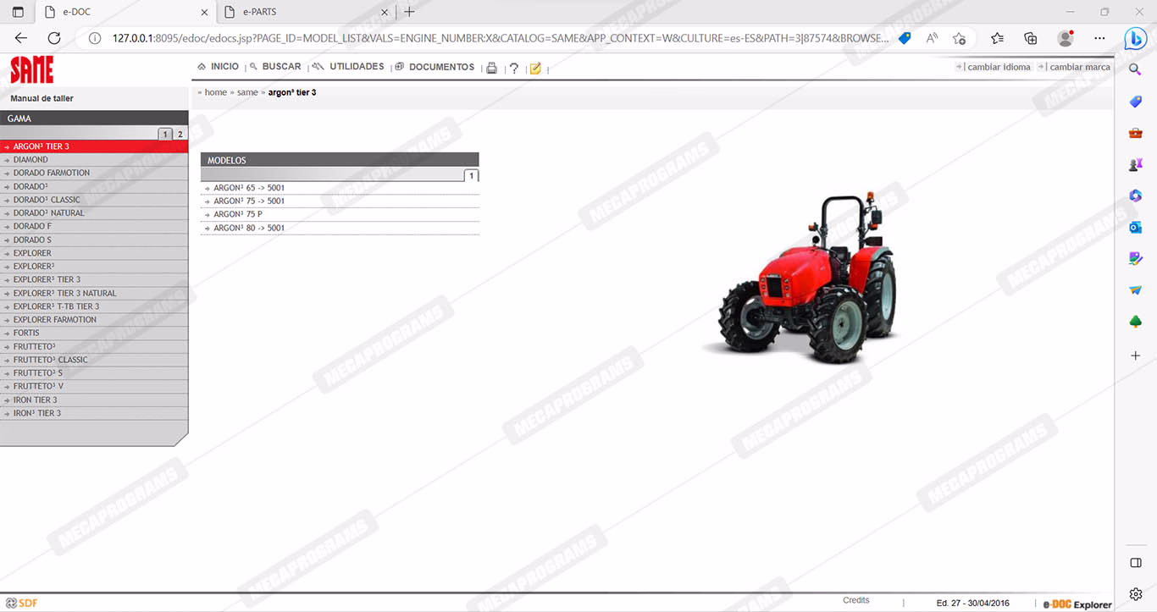Image resolution: width=1157 pixels, height=612 pixels.
Task: Open the INICIO menu
Action: coord(218,67)
